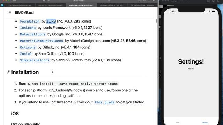Click the 'by Sam Collins' text
This screenshot has width=223, height=125.
[x=46, y=54]
